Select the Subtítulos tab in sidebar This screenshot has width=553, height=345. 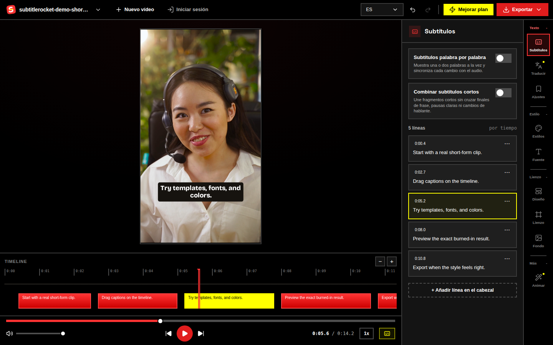538,45
